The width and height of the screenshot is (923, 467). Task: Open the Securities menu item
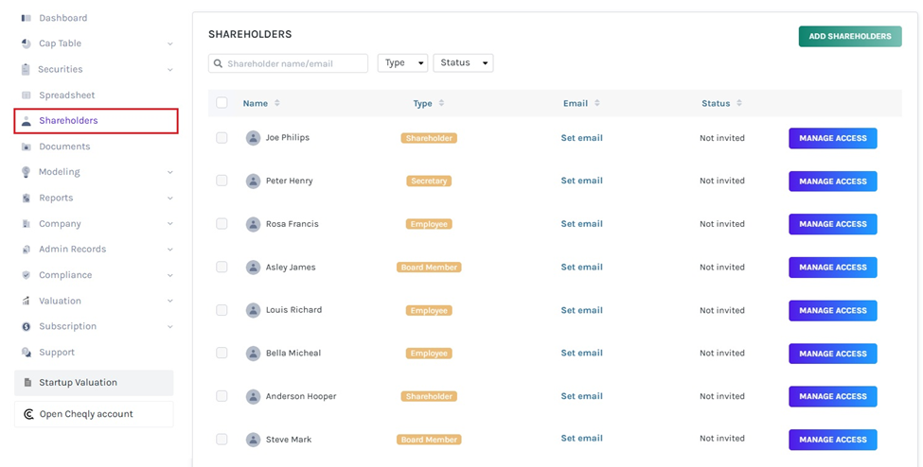click(x=61, y=69)
